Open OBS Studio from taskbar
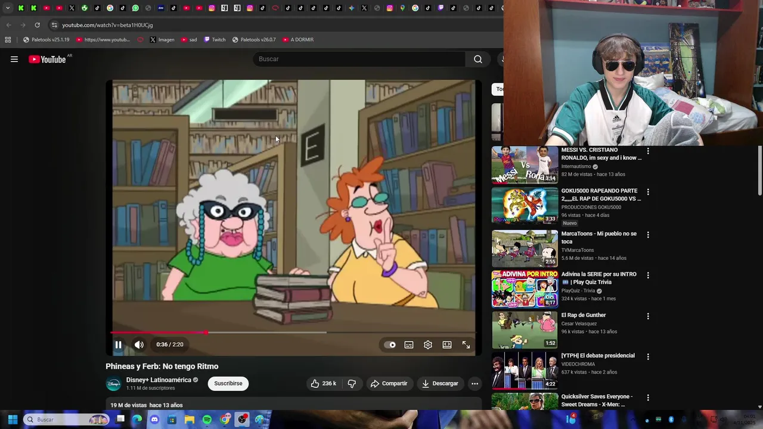This screenshot has width=763, height=429. tap(242, 419)
